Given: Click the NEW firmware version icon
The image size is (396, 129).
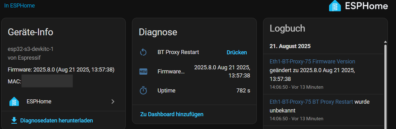Looking at the screenshot, I should click(143, 72).
